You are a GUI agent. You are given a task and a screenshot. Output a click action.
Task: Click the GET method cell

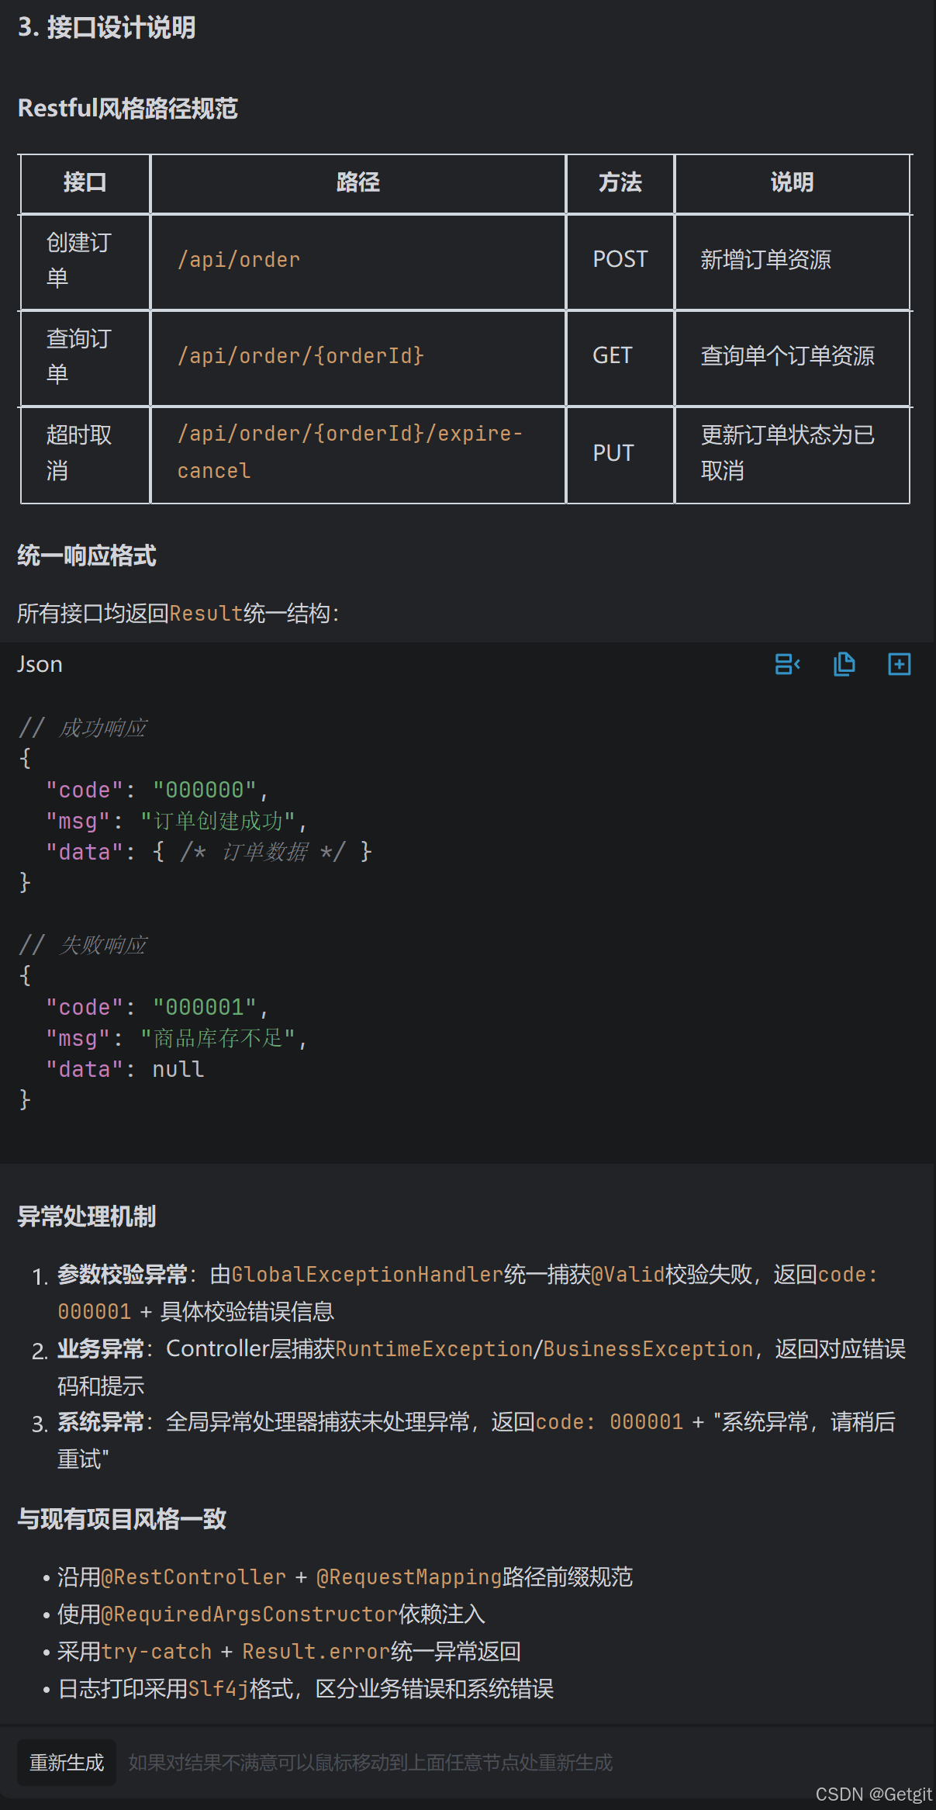click(x=620, y=357)
